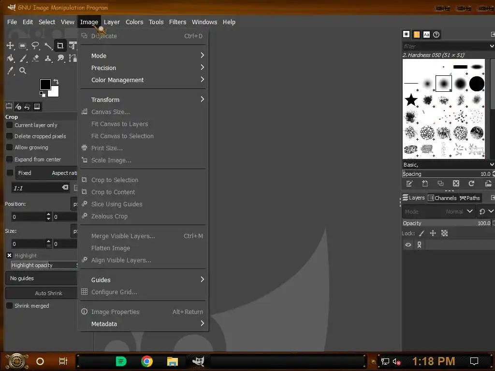
Task: Select the Smudge tool
Action: [60, 58]
